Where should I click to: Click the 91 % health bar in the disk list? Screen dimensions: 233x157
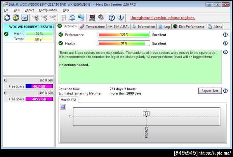[39, 34]
